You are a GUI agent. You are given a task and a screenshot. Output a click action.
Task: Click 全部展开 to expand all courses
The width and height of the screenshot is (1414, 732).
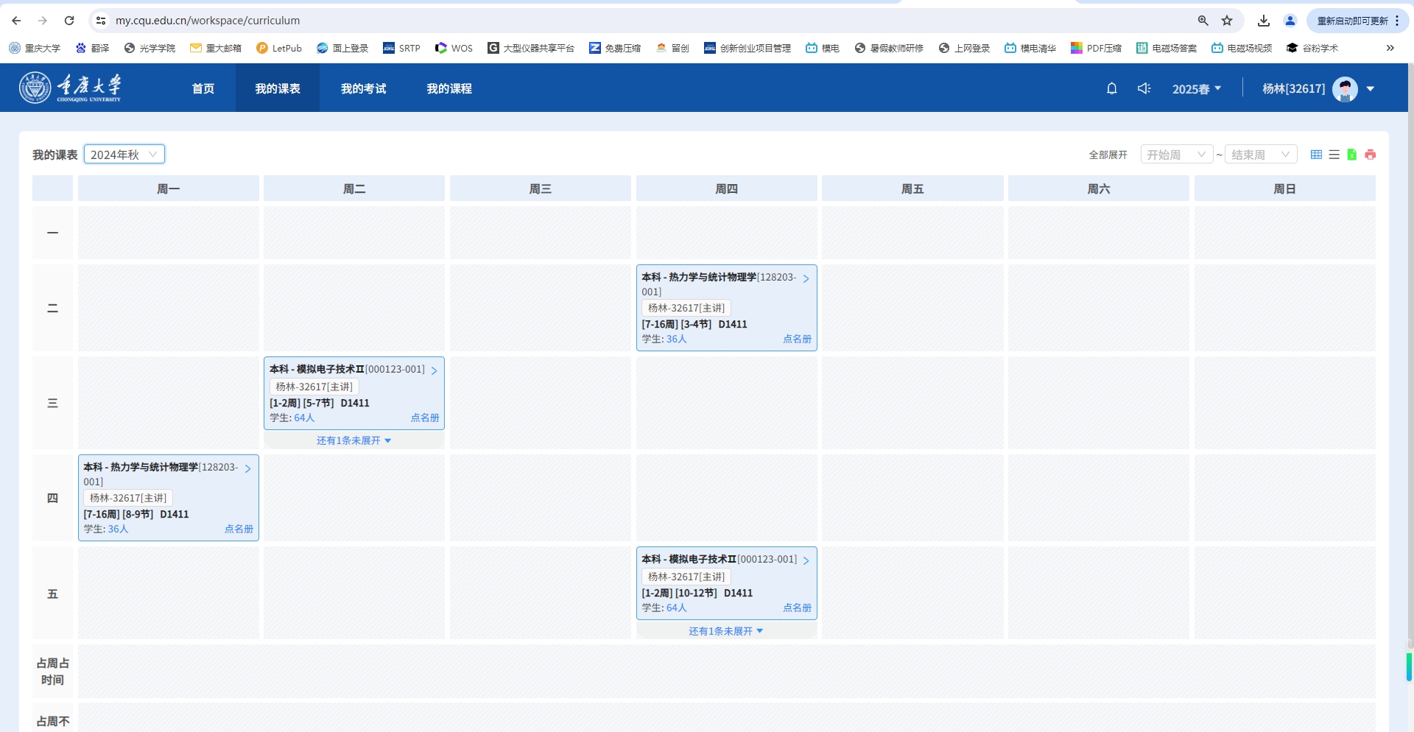pyautogui.click(x=1108, y=155)
